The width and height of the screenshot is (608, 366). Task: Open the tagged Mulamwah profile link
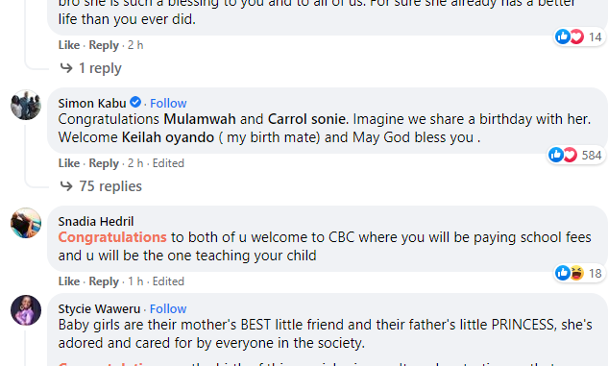200,119
